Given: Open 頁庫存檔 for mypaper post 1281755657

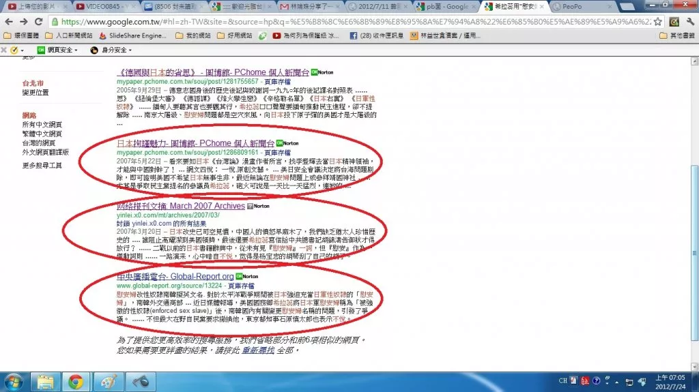Looking at the screenshot, I should point(277,82).
